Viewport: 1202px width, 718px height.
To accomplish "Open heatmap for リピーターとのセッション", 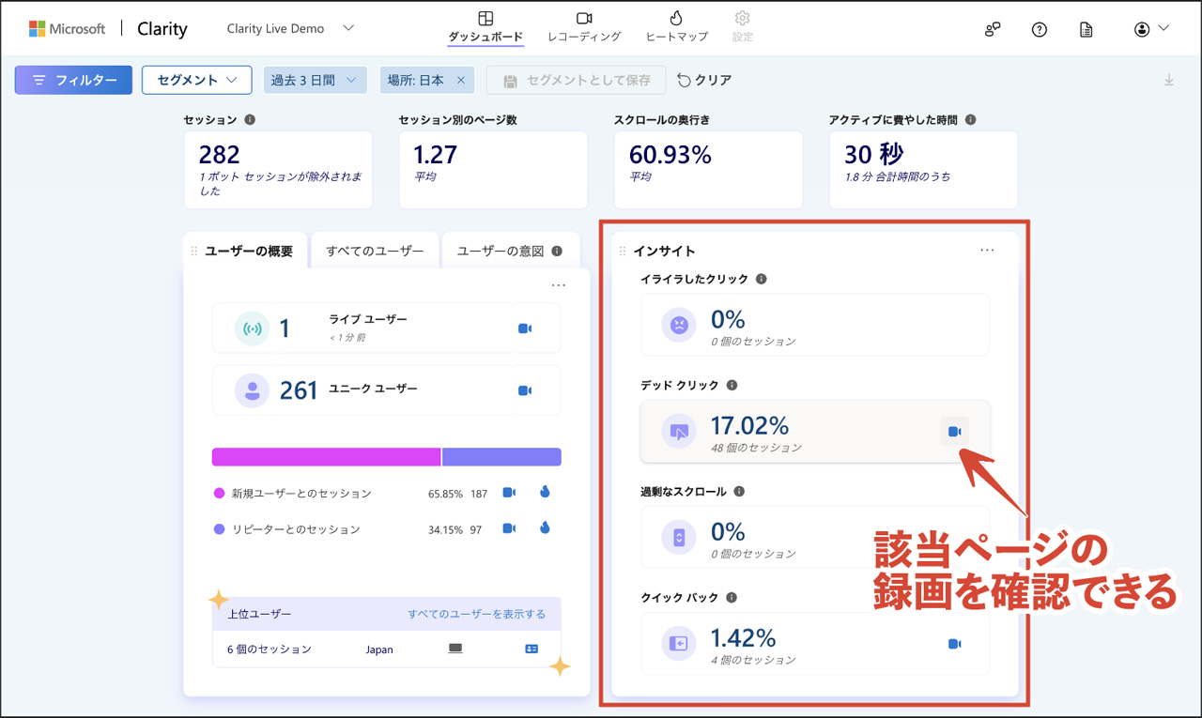I will [545, 528].
